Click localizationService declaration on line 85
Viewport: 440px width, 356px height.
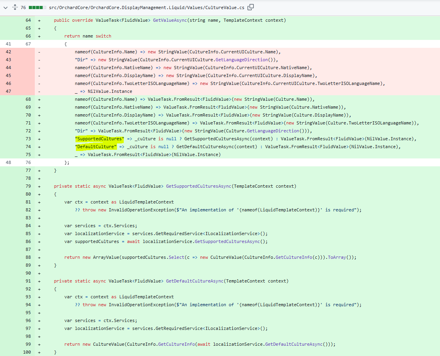click(x=99, y=234)
